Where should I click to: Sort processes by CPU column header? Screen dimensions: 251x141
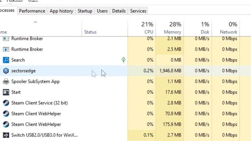(142, 28)
